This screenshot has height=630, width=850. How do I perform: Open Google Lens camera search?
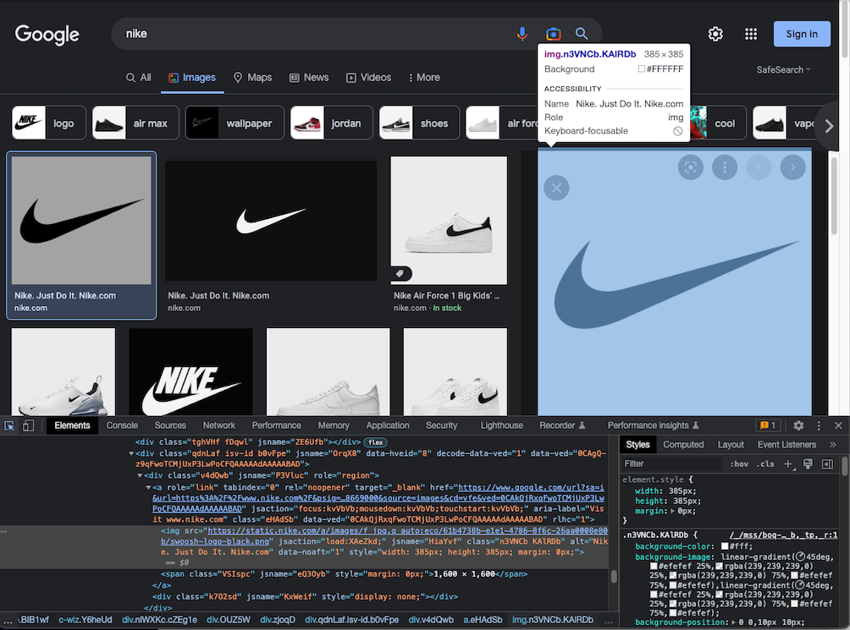[553, 34]
